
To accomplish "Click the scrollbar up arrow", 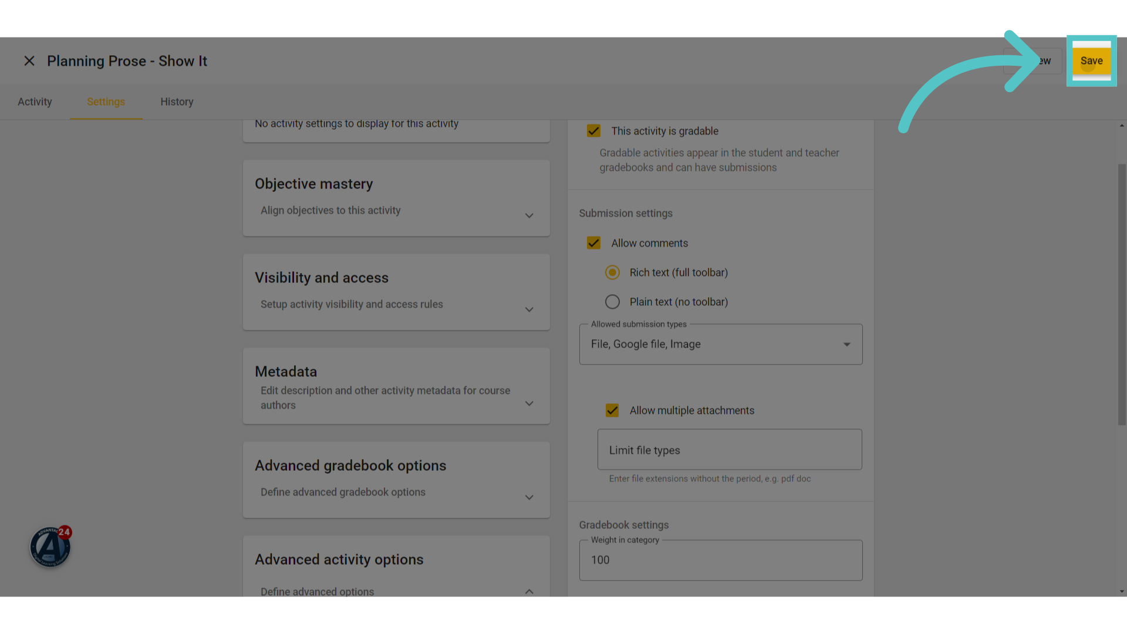I will pyautogui.click(x=1122, y=126).
